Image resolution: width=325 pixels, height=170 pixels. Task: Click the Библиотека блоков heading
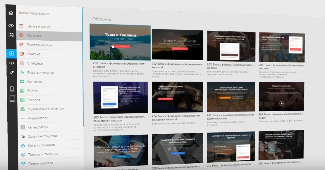pyautogui.click(x=34, y=13)
